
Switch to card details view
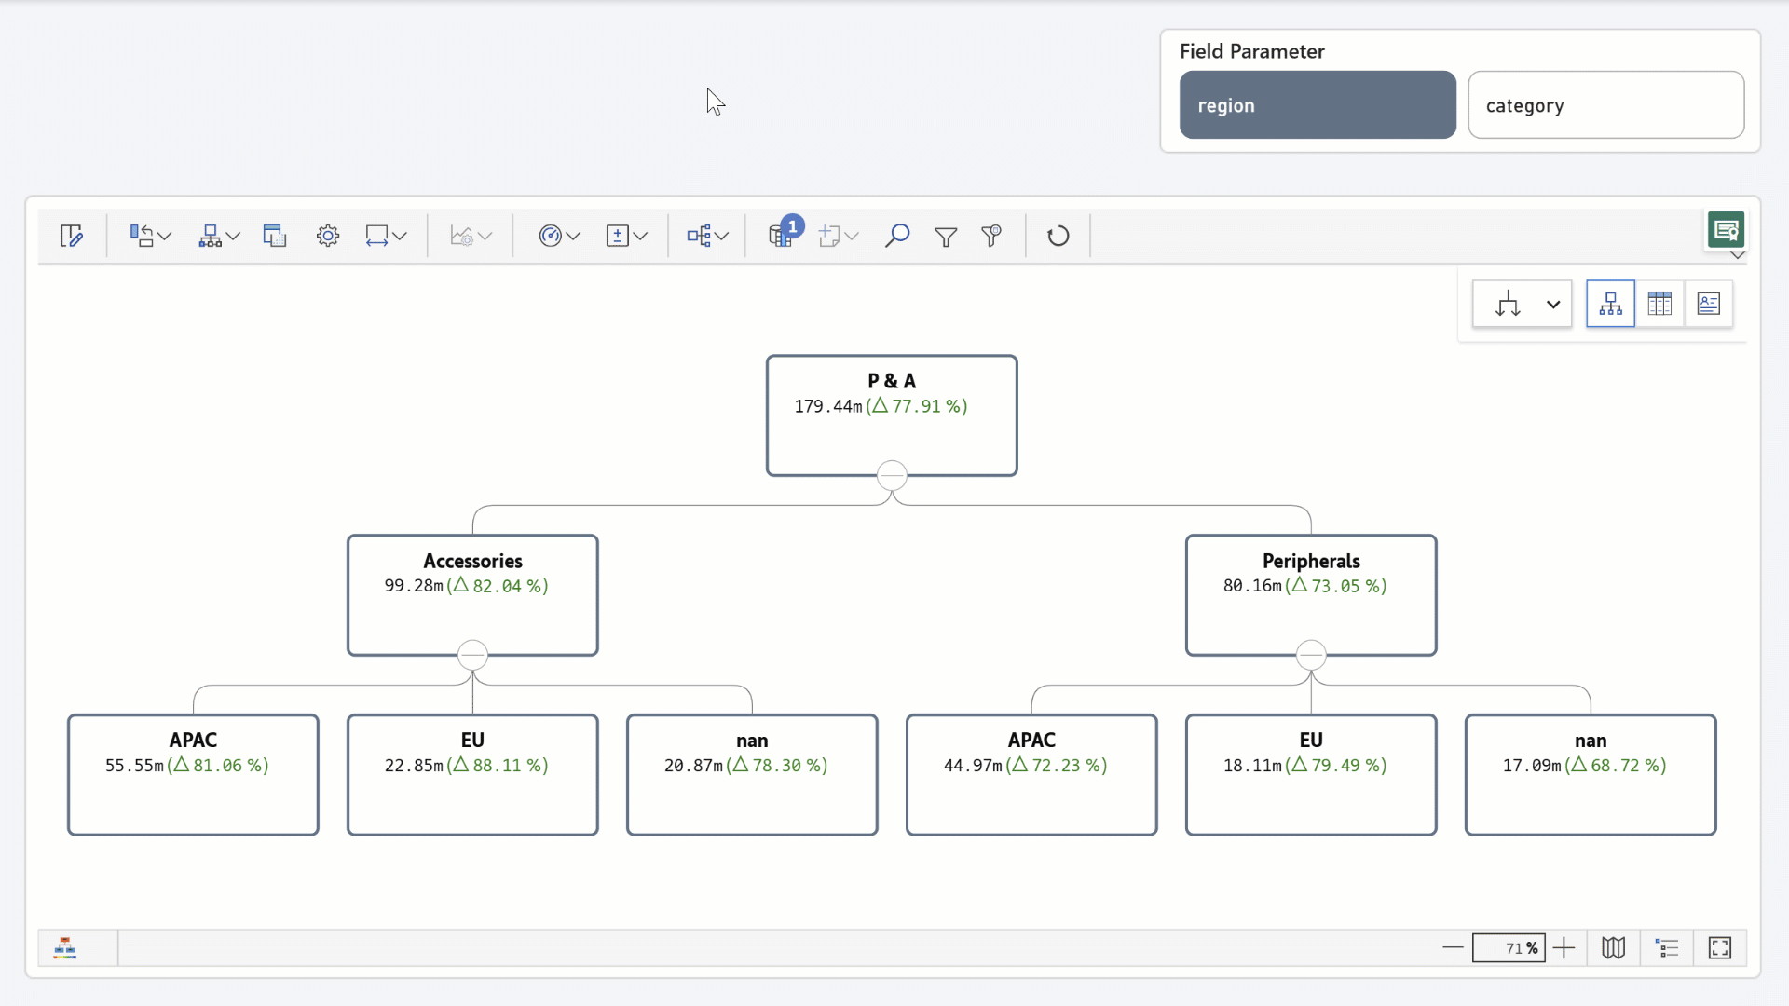[1709, 304]
